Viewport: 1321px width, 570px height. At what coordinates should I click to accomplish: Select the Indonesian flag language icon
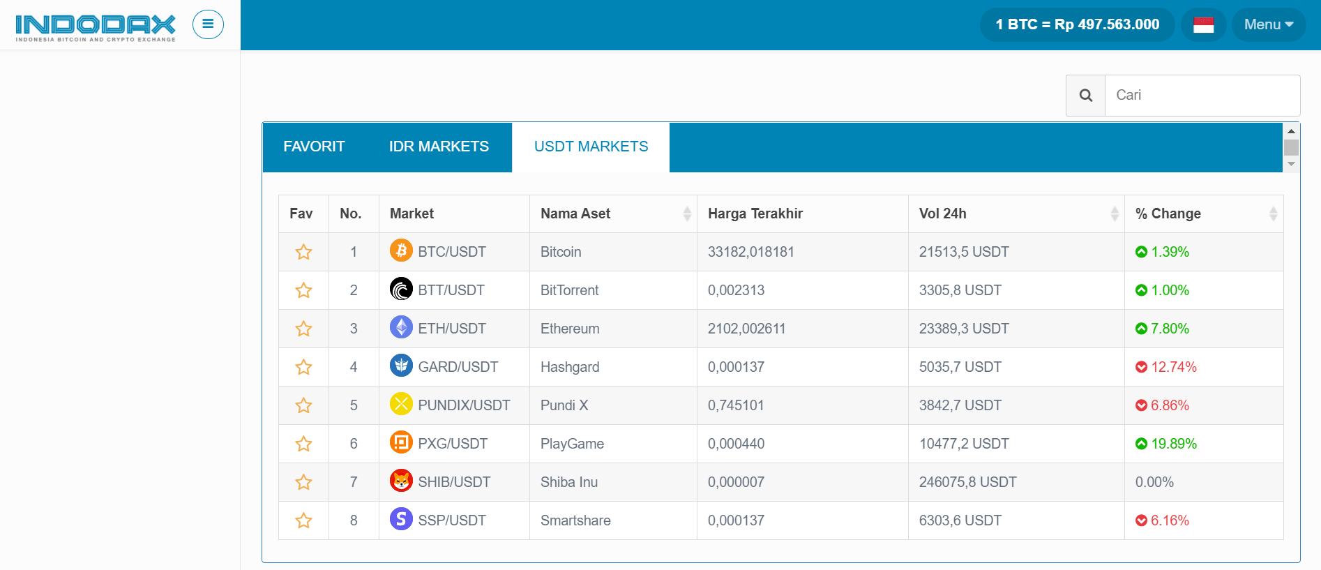(x=1203, y=24)
